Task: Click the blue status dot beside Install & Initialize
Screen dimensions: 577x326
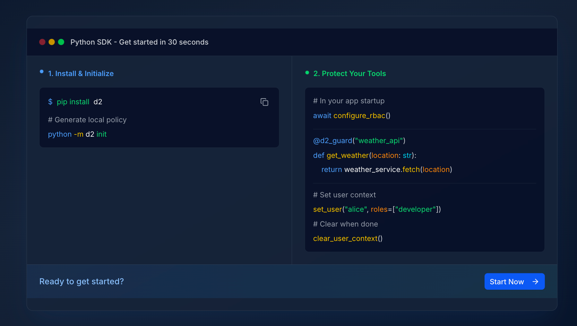Action: pos(41,72)
